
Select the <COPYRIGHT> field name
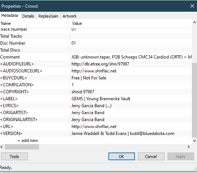[14, 91]
